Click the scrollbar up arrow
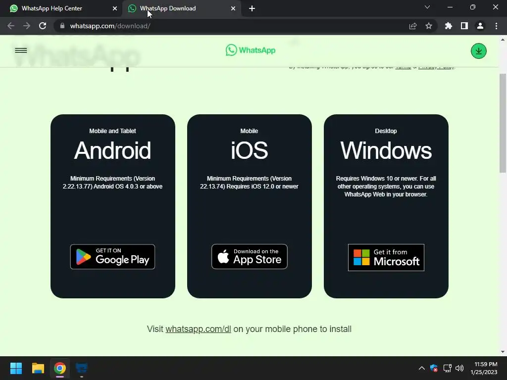 503,40
